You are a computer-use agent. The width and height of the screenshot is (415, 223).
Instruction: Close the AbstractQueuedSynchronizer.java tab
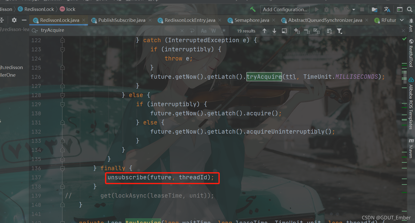click(x=367, y=20)
